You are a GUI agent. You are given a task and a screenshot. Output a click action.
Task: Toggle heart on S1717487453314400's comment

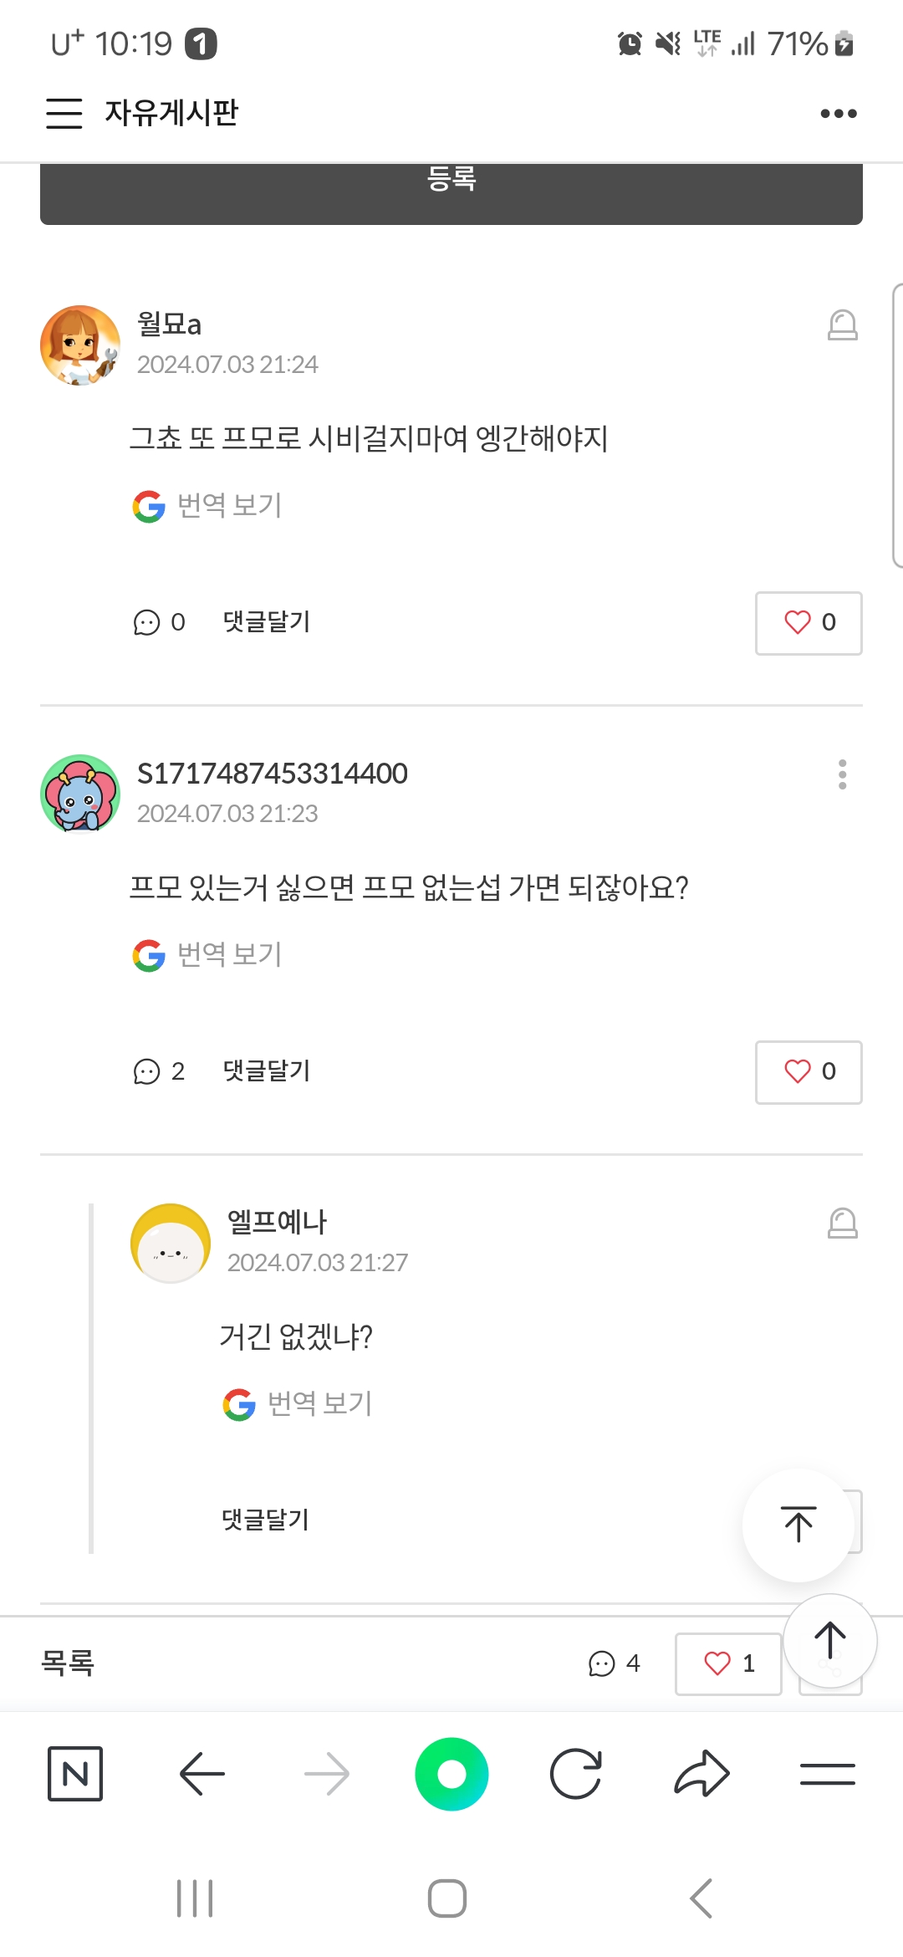pos(809,1072)
